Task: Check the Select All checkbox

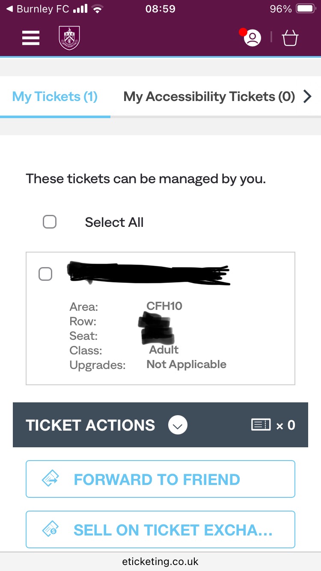Action: point(50,222)
